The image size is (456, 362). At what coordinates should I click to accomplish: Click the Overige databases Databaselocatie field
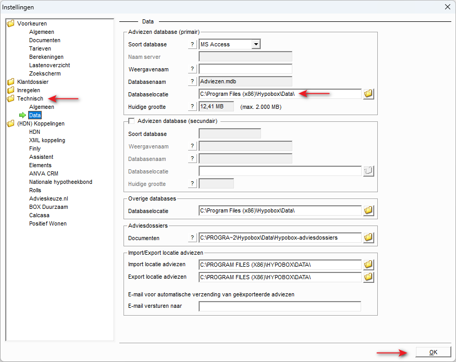(280, 210)
